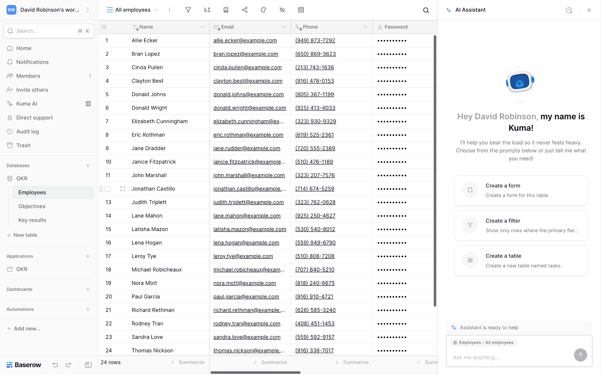Click the undo arrow icon
The width and height of the screenshot is (601, 375).
pos(55,365)
